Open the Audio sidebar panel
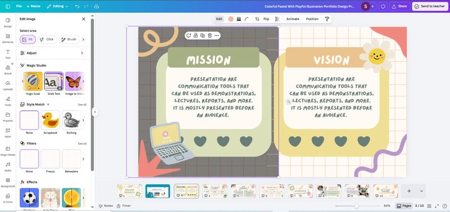The width and height of the screenshot is (450, 212). click(8, 167)
